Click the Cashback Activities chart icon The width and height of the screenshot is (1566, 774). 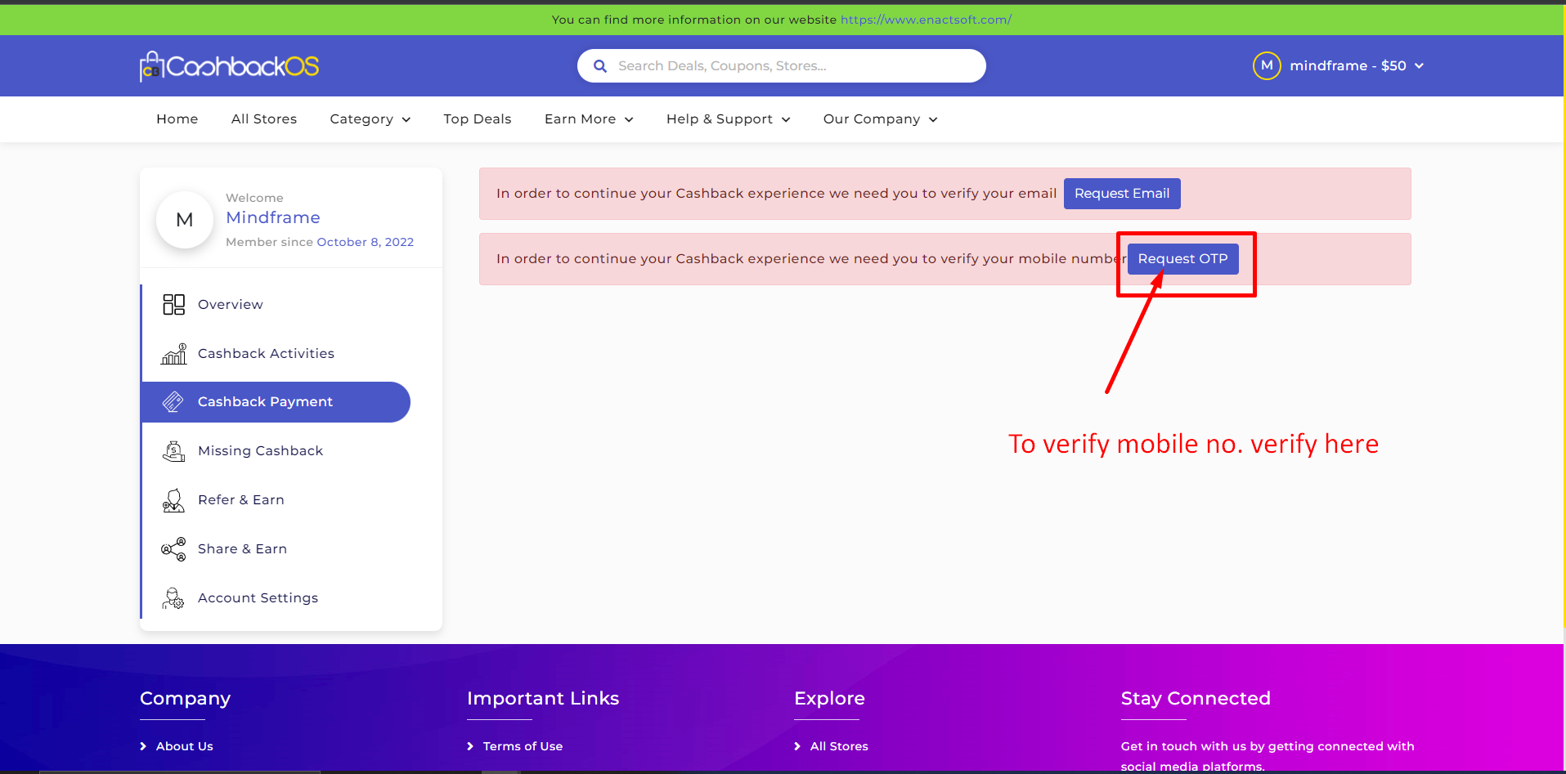(173, 354)
